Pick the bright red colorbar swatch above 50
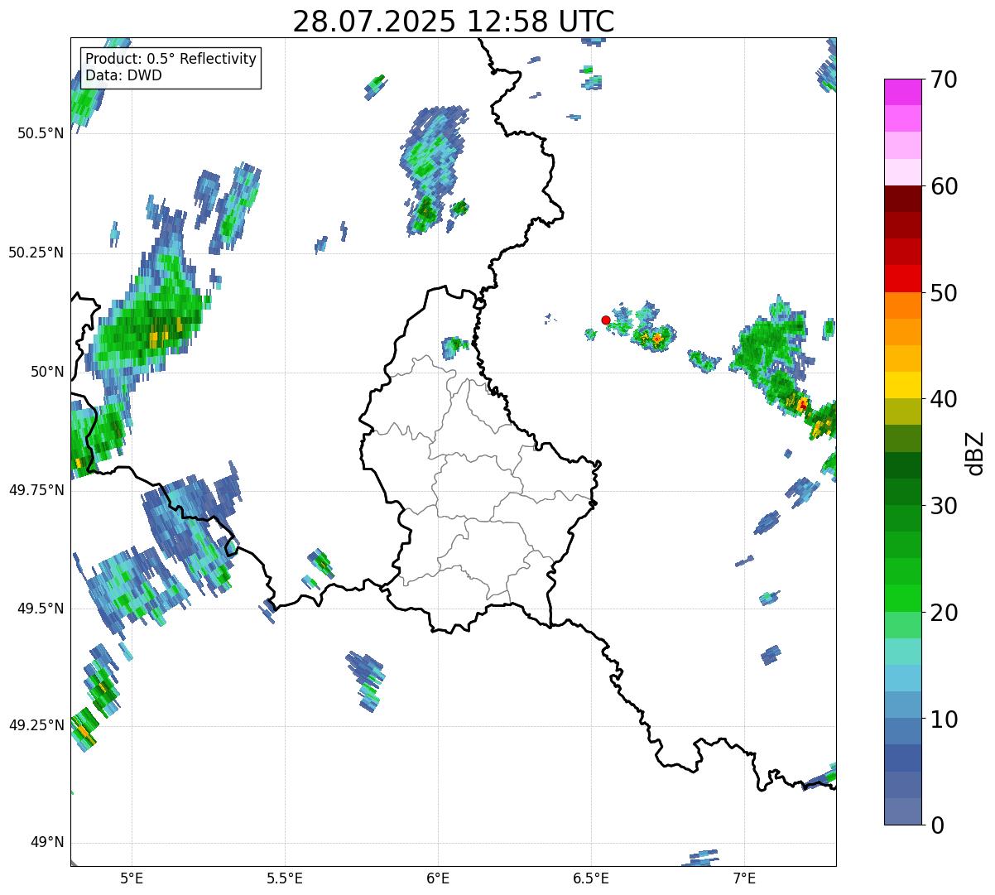 (902, 278)
